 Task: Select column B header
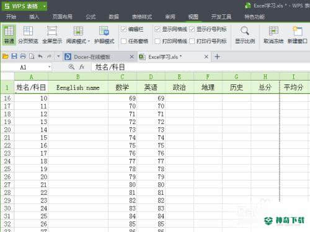pyautogui.click(x=78, y=77)
